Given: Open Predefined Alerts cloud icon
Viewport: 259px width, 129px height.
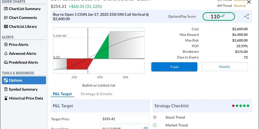Looking at the screenshot, I should 6,62.
